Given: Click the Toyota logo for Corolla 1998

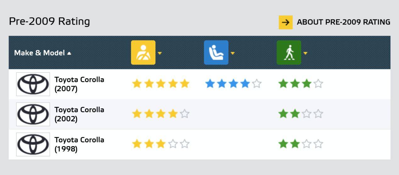Looking at the screenshot, I should click(x=33, y=144).
